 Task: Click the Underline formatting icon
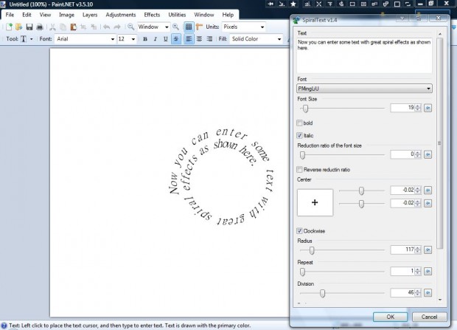(165, 39)
